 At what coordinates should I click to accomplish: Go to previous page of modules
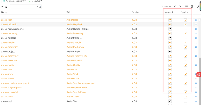(x=175, y=6)
